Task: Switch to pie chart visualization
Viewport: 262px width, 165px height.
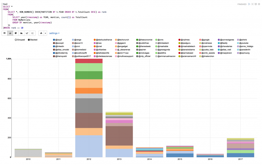Action: [x=16, y=33]
